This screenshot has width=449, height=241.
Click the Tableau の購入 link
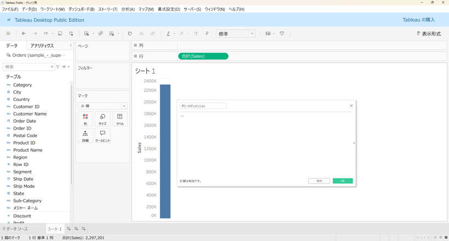[419, 20]
